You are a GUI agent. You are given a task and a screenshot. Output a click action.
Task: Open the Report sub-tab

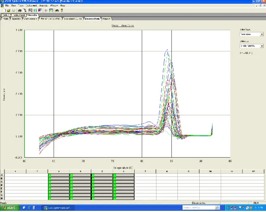tap(107, 19)
